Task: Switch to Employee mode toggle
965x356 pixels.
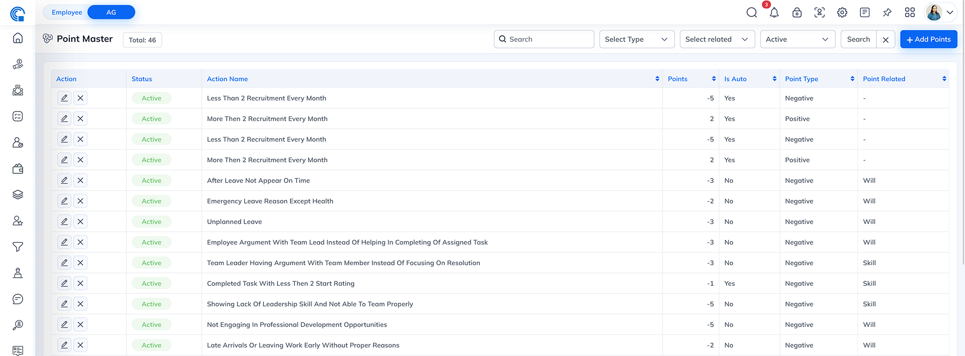Action: point(67,12)
